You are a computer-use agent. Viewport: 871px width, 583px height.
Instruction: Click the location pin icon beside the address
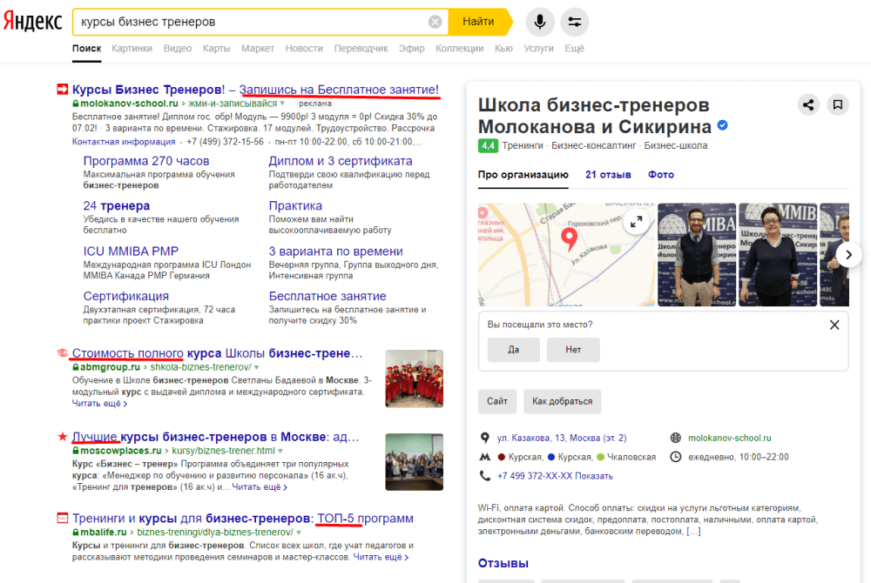pyautogui.click(x=485, y=439)
